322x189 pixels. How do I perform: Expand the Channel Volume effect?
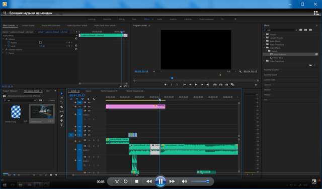(x=3, y=50)
